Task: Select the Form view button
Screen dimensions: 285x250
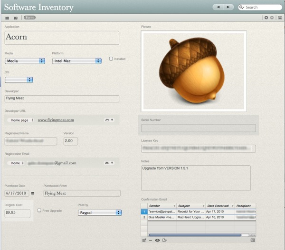Action: pos(29,18)
